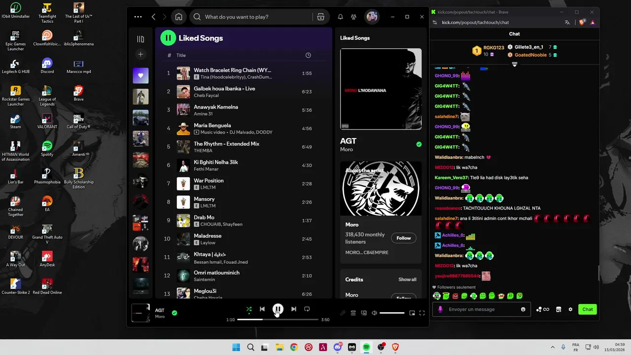The image size is (631, 355).
Task: Enter Spotify full screen mode
Action: click(422, 313)
